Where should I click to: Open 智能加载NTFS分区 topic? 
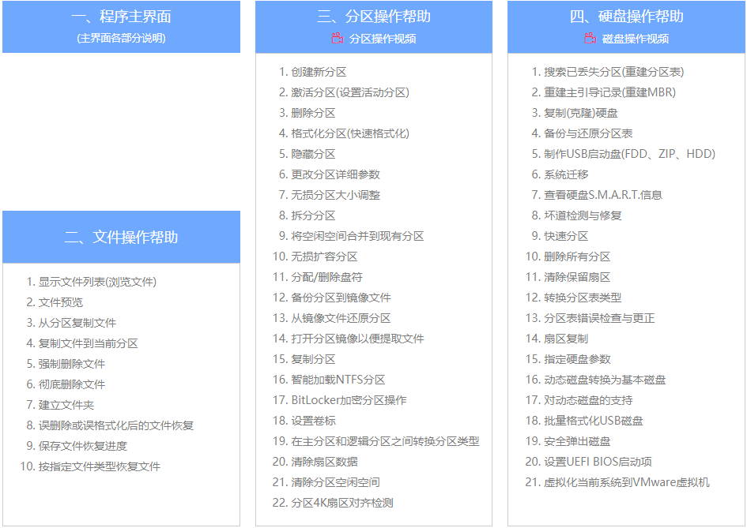(x=338, y=380)
